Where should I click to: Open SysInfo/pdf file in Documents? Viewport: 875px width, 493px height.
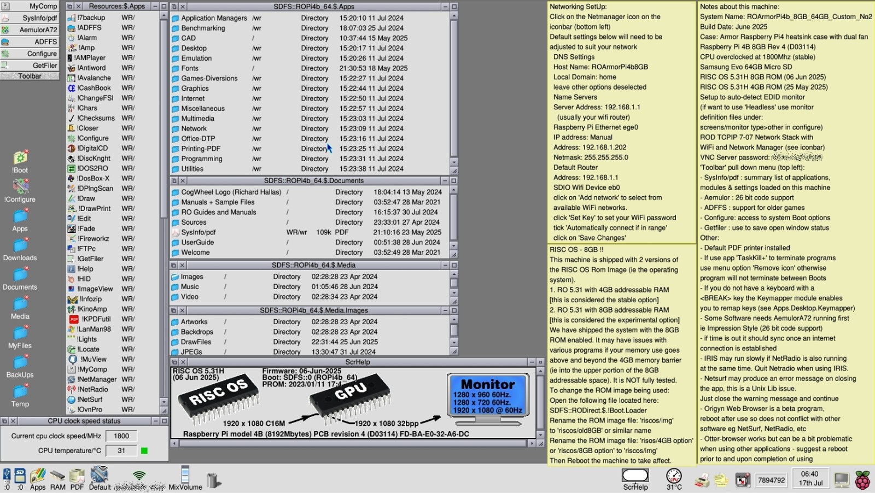[x=193, y=232]
